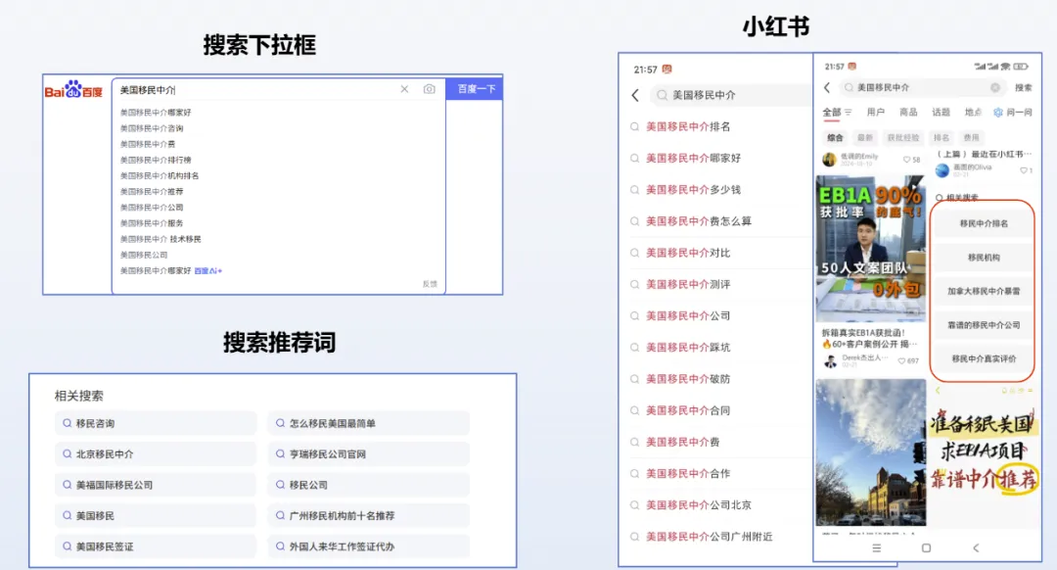Select the 最新 sort chip
1057x570 pixels.
point(865,138)
